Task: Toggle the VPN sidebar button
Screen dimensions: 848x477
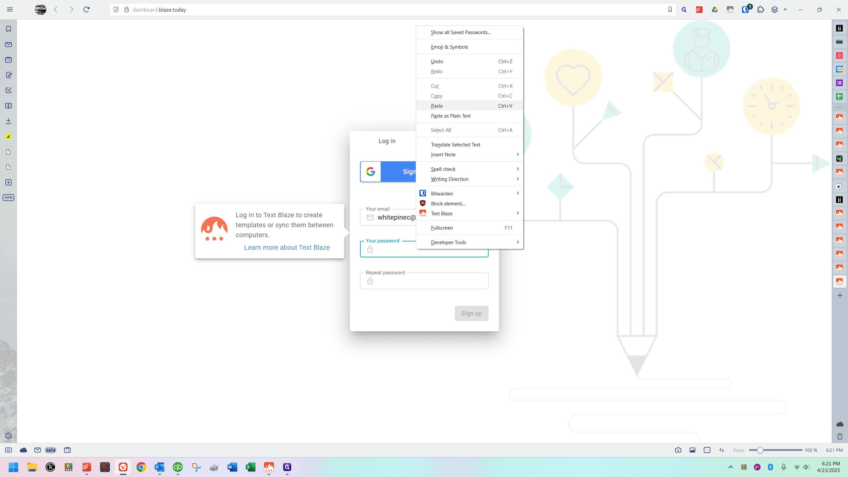Action: (x=8, y=198)
